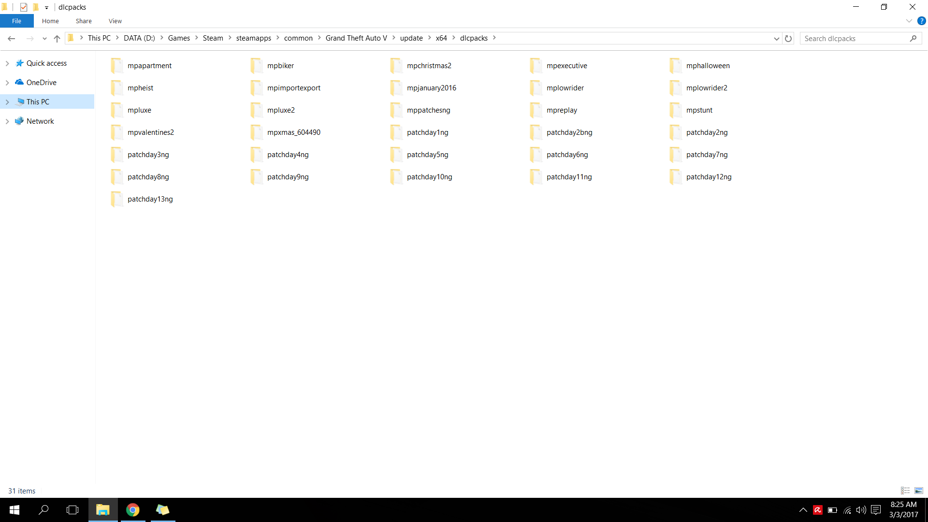Open the address bar history dropdown
The width and height of the screenshot is (928, 522).
(776, 38)
